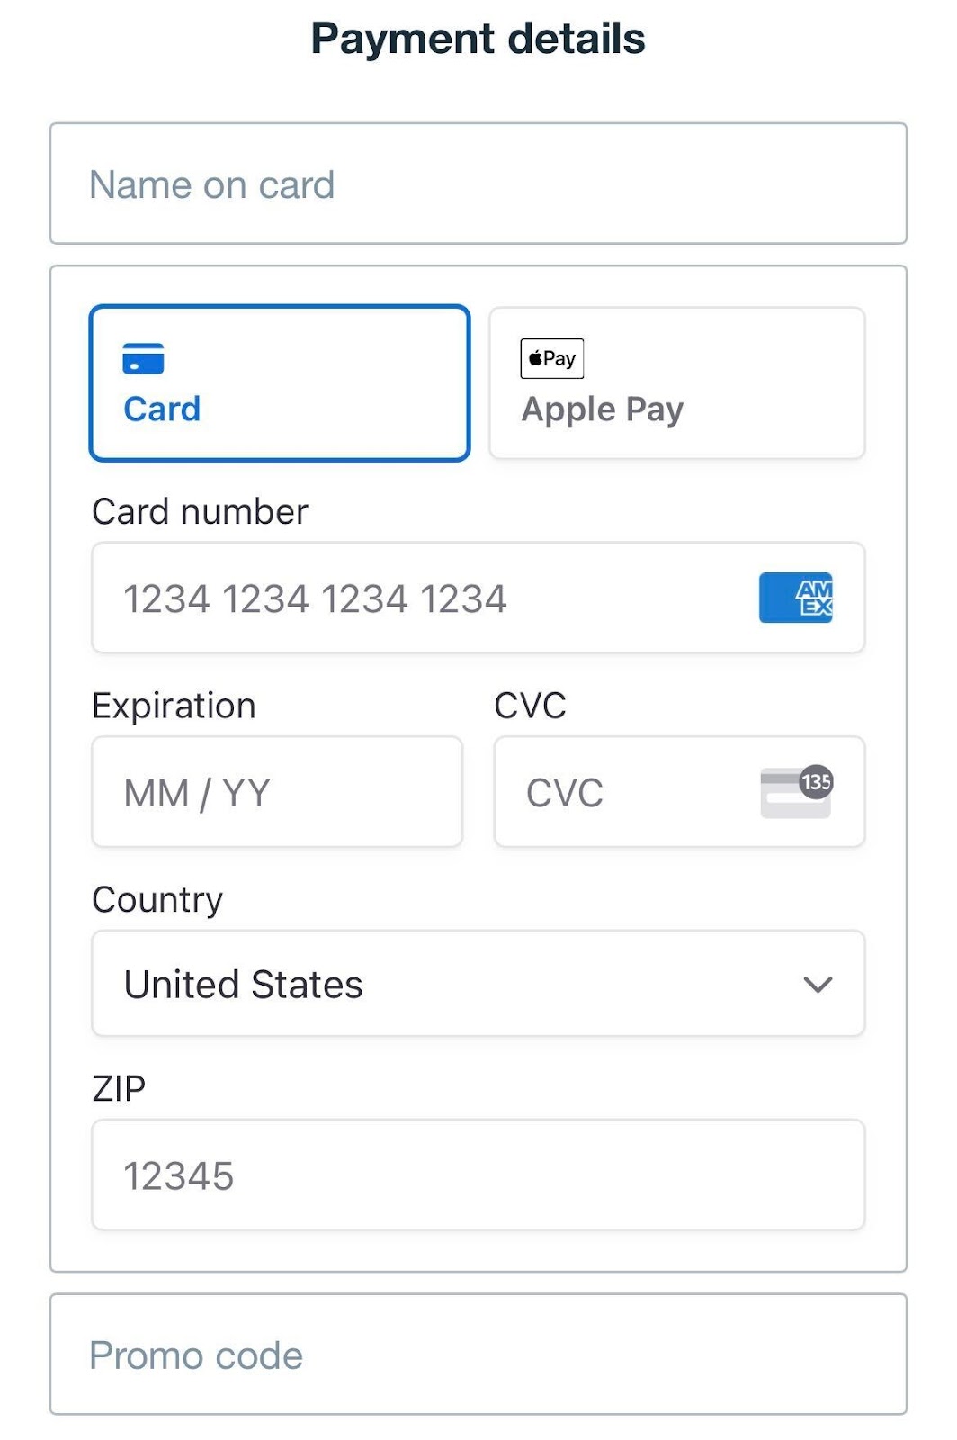The height and width of the screenshot is (1440, 957).
Task: Click the "Payment details" heading
Action: tap(478, 39)
